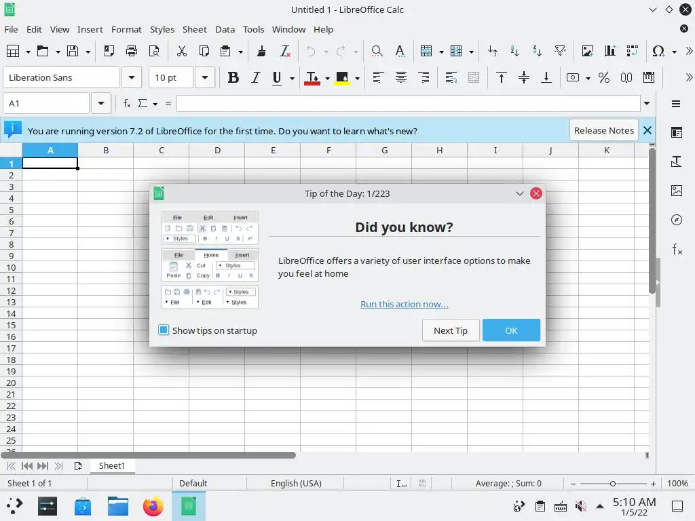The image size is (695, 521).
Task: Click the Copy icon in toolbar
Action: [204, 51]
